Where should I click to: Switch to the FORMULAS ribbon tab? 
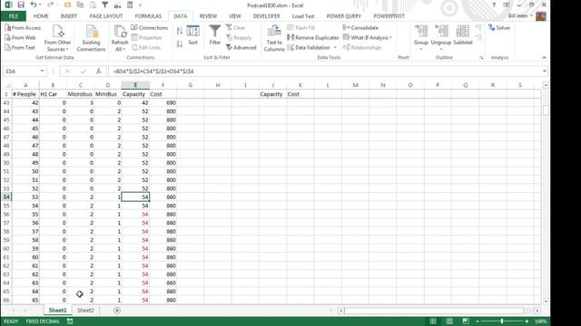point(148,16)
